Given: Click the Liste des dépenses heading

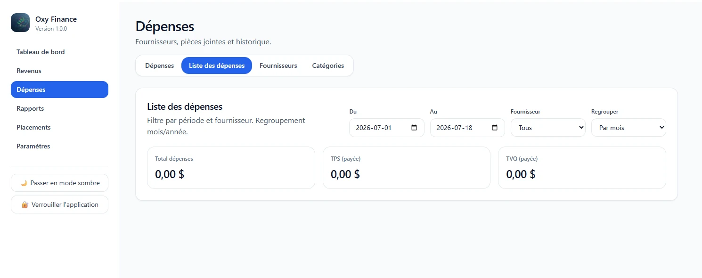Looking at the screenshot, I should (185, 107).
